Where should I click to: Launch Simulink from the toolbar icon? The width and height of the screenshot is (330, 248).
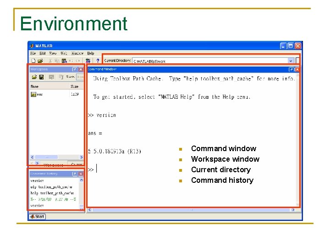point(88,61)
